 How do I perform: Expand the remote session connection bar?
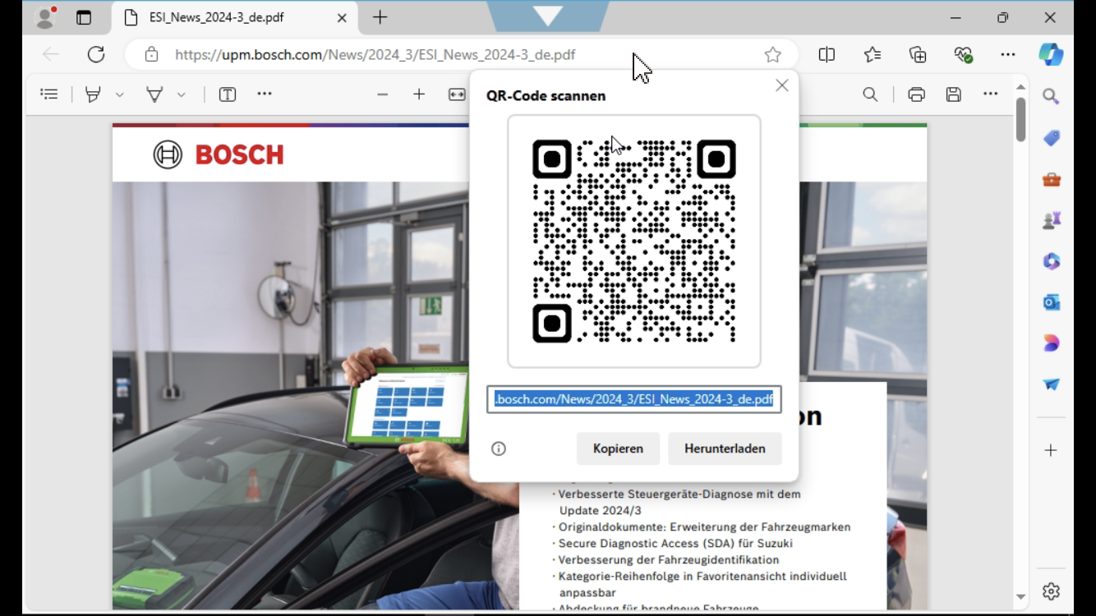click(x=548, y=15)
